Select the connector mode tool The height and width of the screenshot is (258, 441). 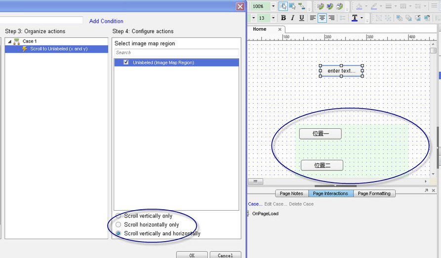pos(302,6)
